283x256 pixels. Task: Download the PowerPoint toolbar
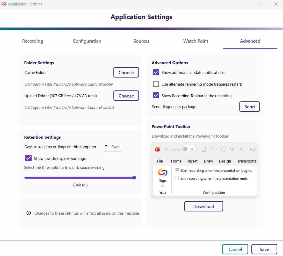pos(204,206)
